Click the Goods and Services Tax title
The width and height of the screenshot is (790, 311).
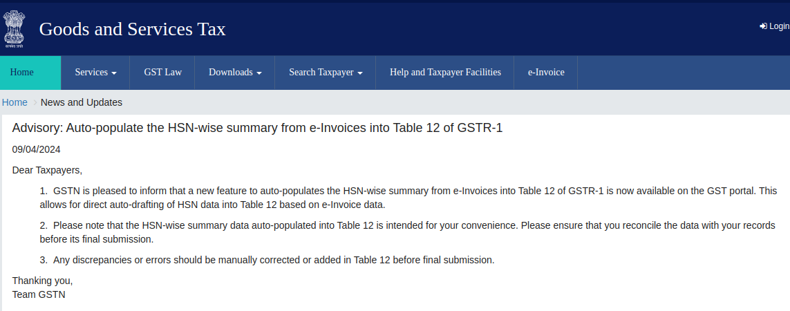pyautogui.click(x=132, y=29)
